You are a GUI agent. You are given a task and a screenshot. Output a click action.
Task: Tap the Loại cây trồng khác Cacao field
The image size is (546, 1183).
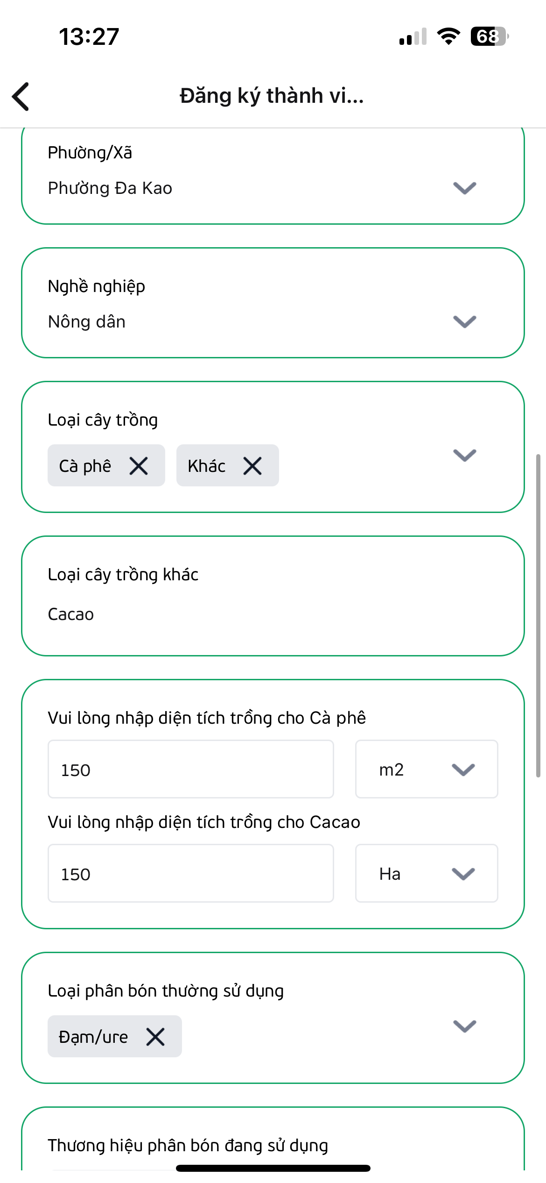click(273, 596)
